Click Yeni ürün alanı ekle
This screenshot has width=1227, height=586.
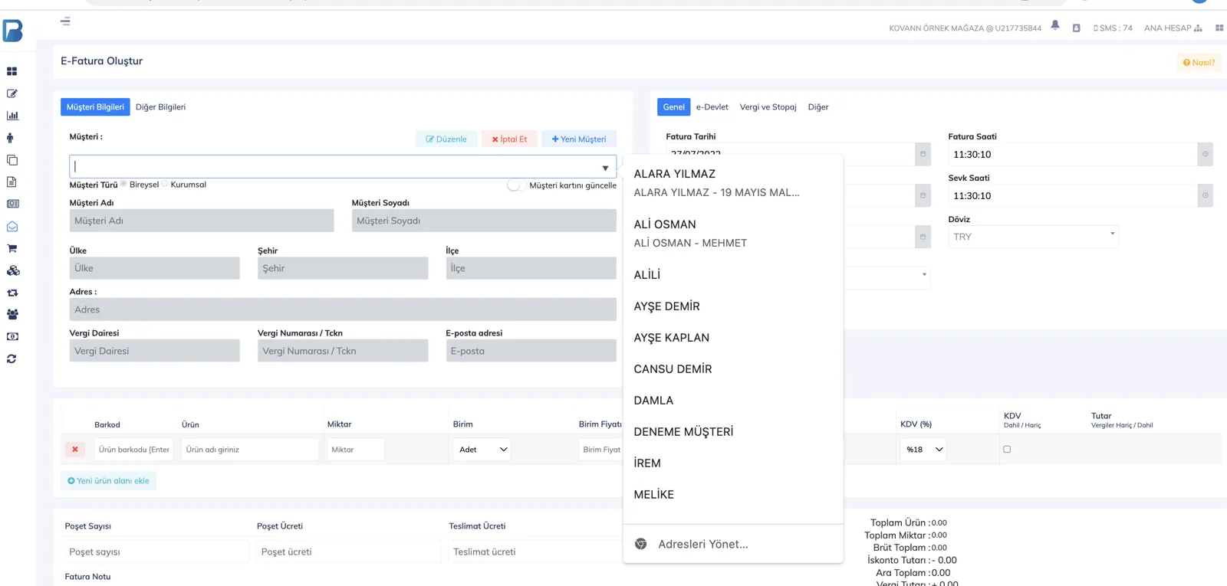click(108, 481)
